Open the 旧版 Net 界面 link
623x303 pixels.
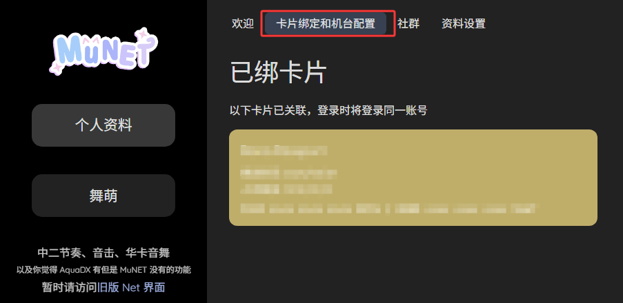click(131, 287)
